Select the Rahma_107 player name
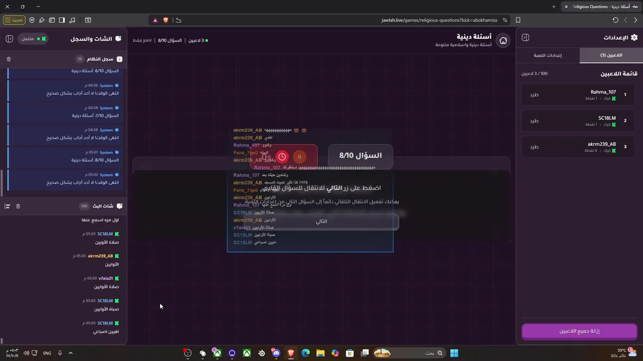 pos(603,92)
